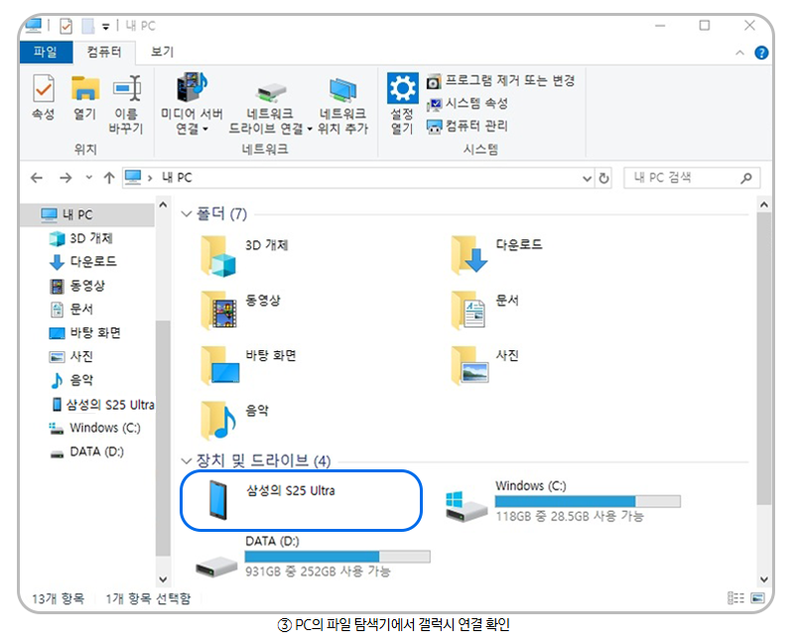The height and width of the screenshot is (643, 795).
Task: Go forward with the right arrow
Action: [x=66, y=178]
